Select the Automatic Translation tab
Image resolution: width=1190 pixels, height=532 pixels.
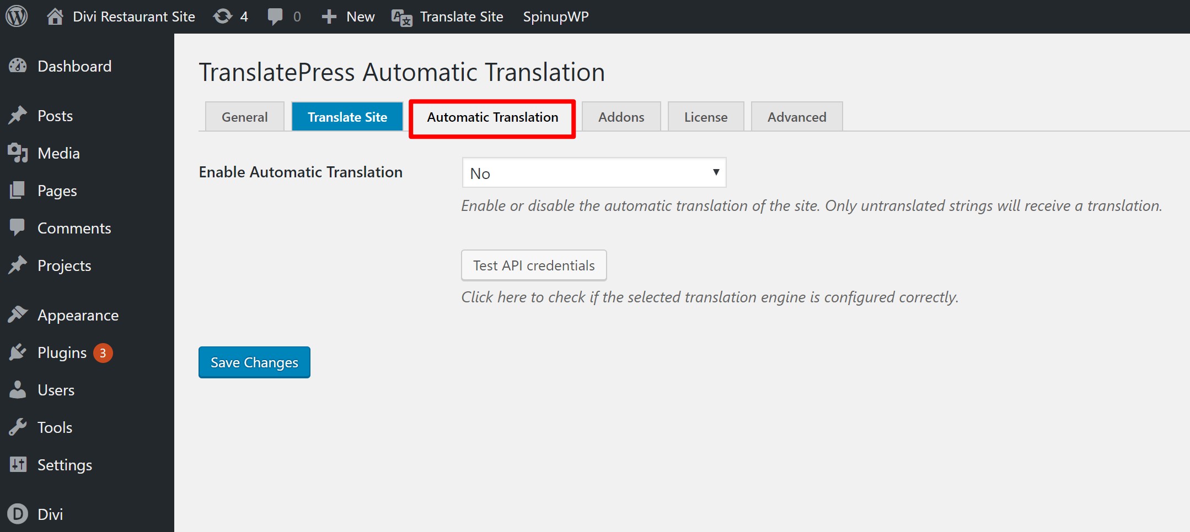point(492,117)
